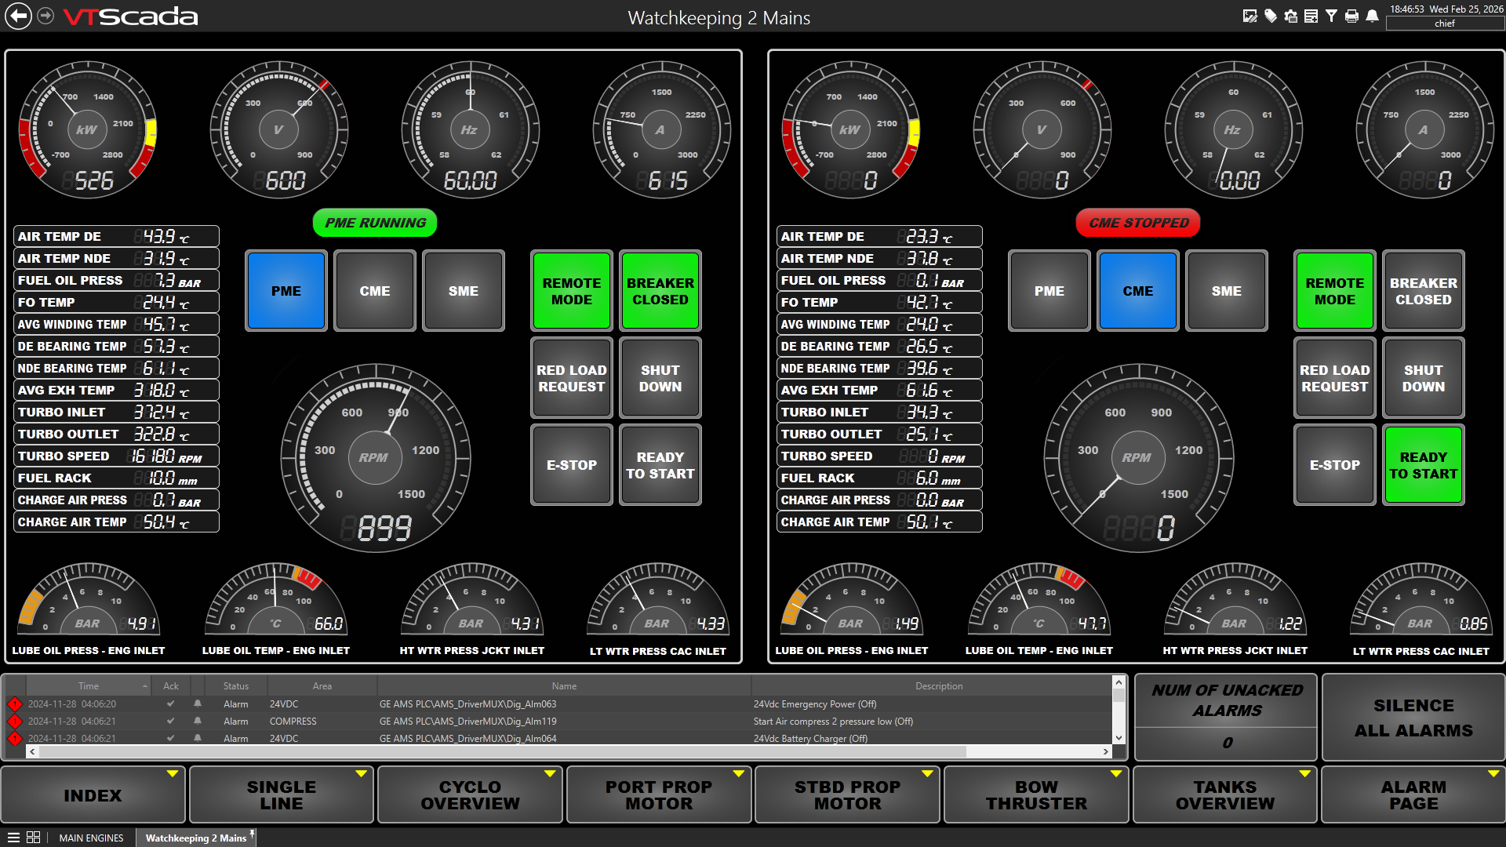This screenshot has width=1506, height=847.
Task: Click the VTScada logo
Action: pyautogui.click(x=130, y=16)
